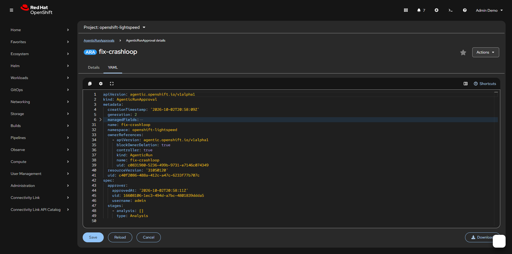
Task: Open User Management in the sidebar
Action: (40, 174)
